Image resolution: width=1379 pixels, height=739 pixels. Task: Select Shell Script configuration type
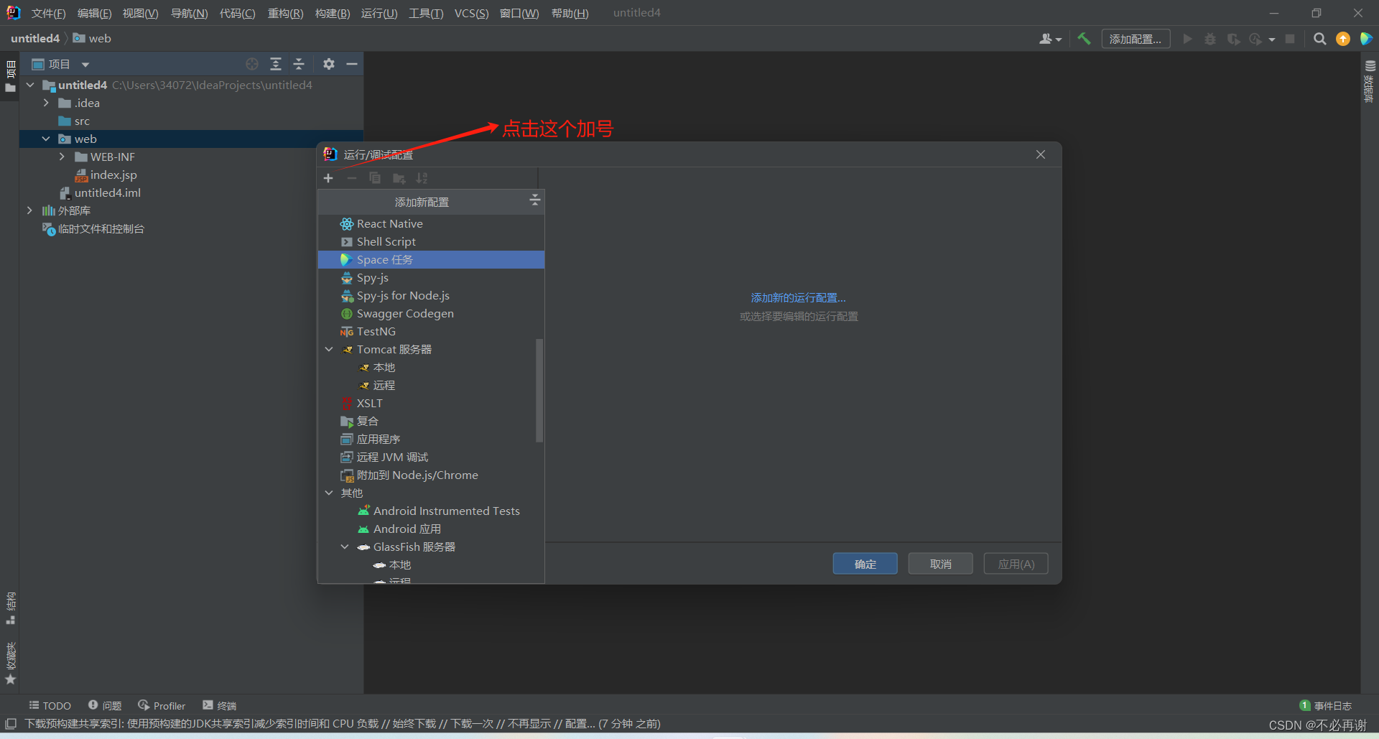click(x=431, y=242)
